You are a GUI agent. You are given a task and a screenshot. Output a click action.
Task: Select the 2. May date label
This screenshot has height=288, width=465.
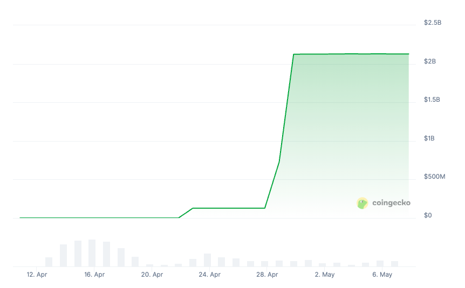[325, 275]
